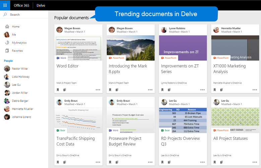The height and width of the screenshot is (168, 261).
Task: Click the purple Improvements on ZT thumbnail
Action: point(183,48)
